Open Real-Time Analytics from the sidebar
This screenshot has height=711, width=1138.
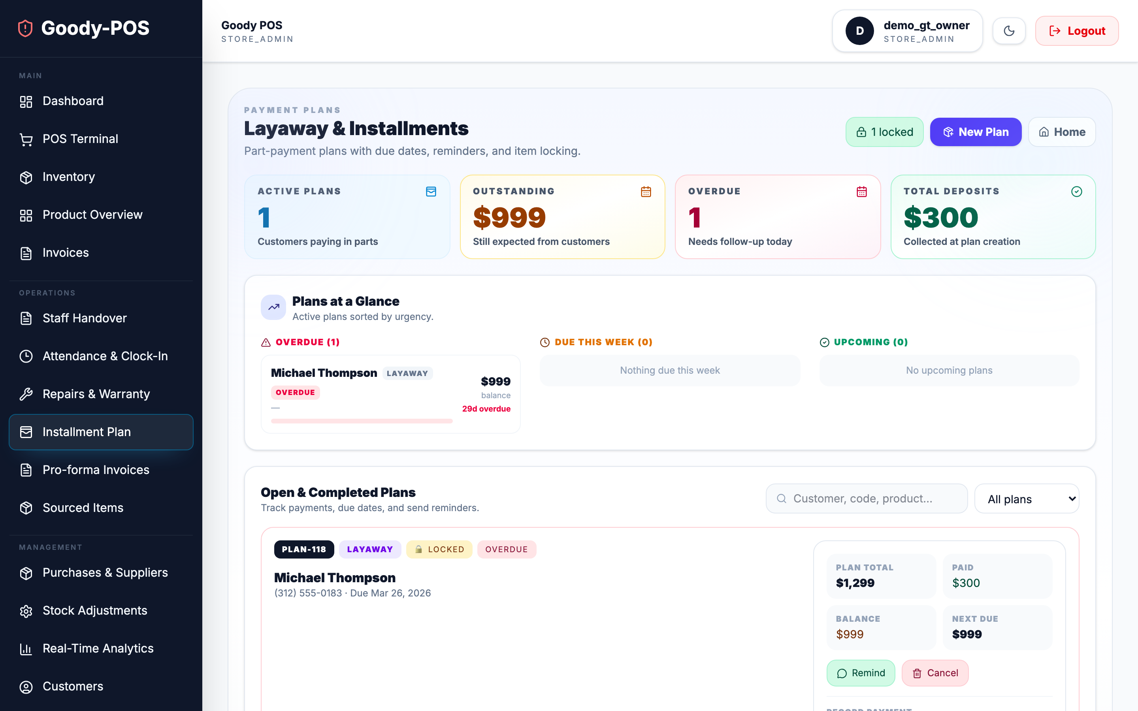point(98,649)
